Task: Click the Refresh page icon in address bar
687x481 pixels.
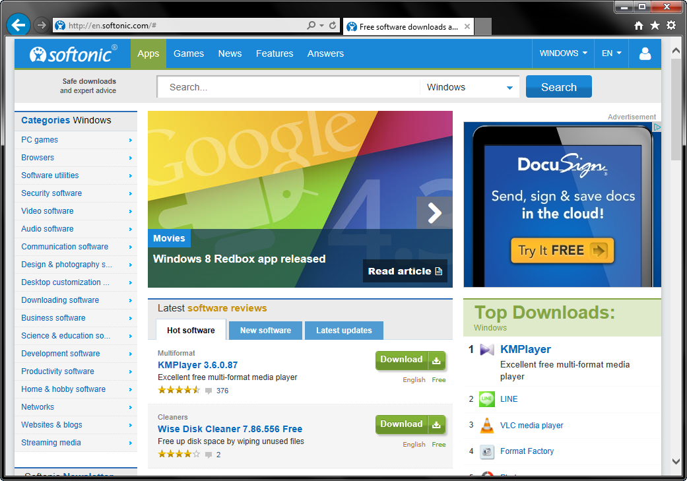Action: pyautogui.click(x=333, y=26)
